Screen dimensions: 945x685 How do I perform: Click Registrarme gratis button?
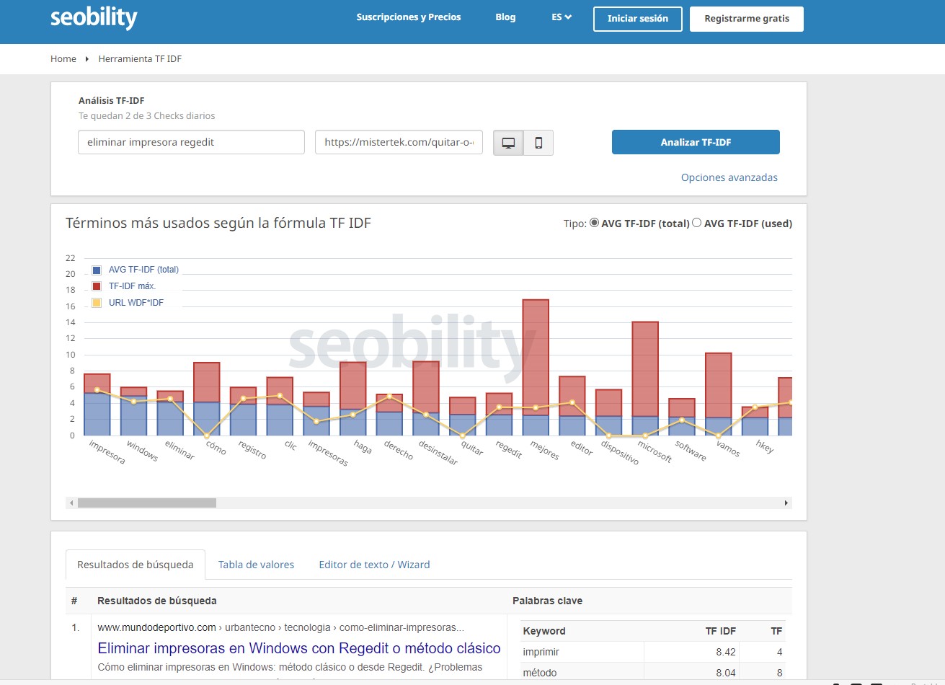pos(746,19)
